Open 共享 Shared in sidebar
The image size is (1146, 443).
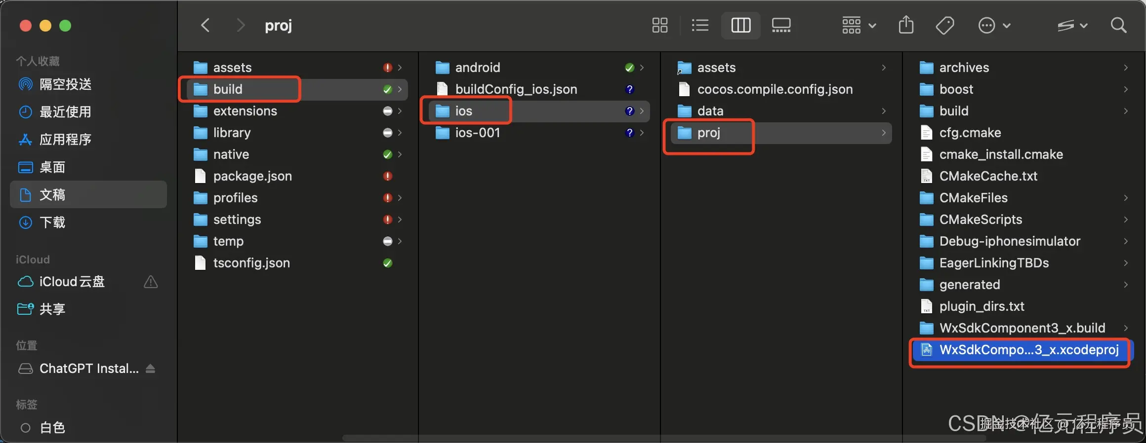88,309
